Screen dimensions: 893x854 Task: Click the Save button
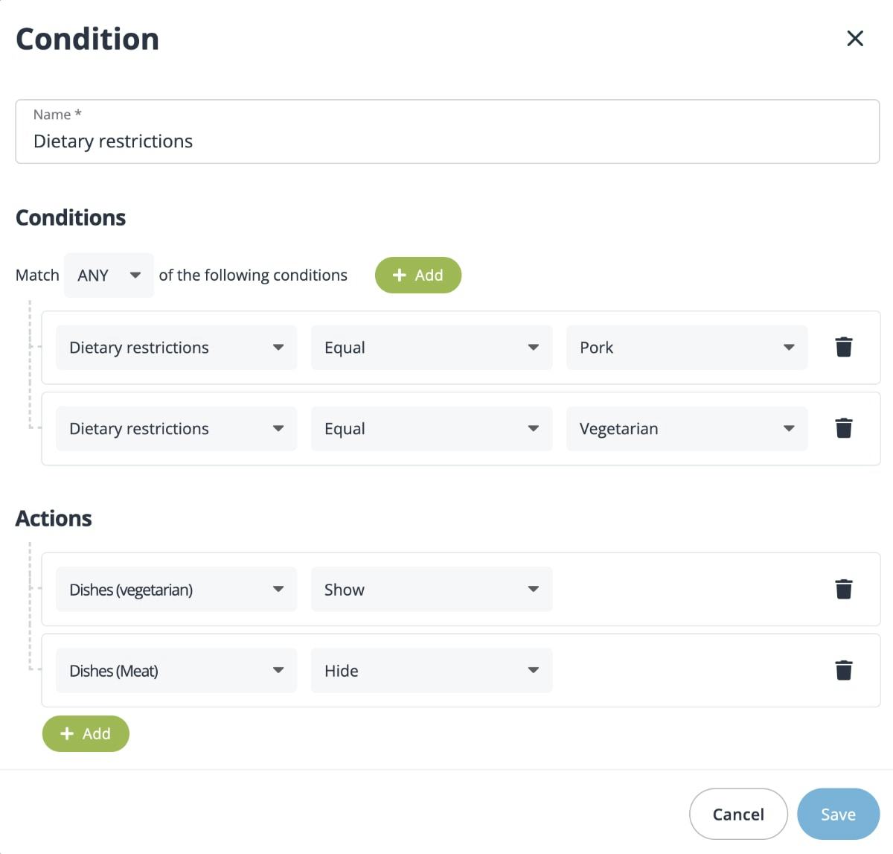coord(838,815)
